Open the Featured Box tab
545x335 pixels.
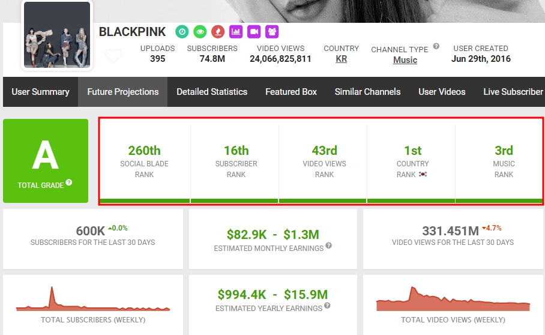tap(291, 92)
